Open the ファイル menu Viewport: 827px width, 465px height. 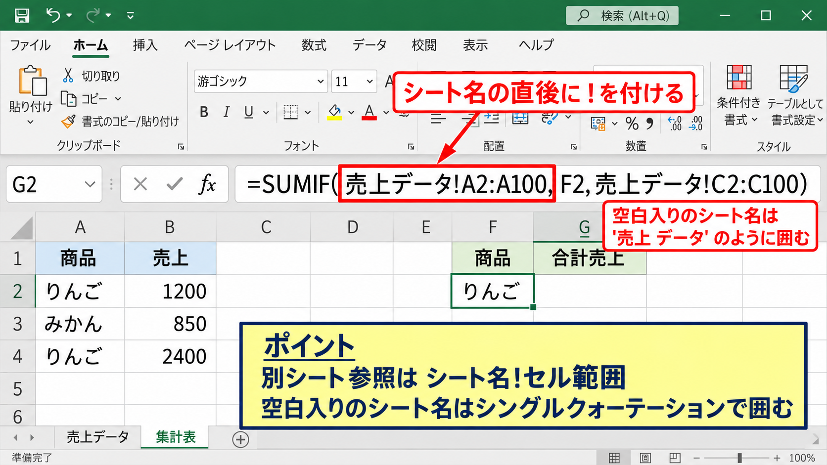click(30, 45)
